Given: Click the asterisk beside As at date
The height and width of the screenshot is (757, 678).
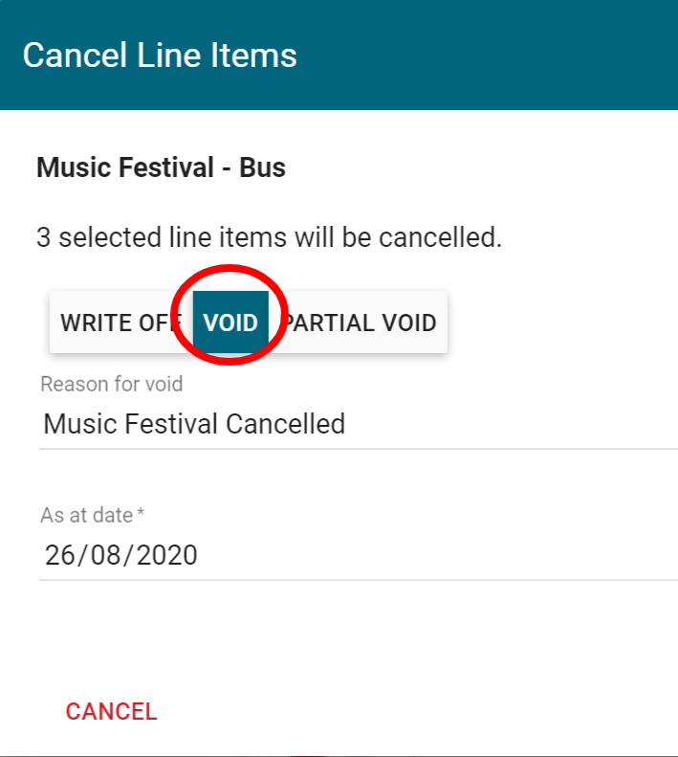Looking at the screenshot, I should click(x=142, y=514).
